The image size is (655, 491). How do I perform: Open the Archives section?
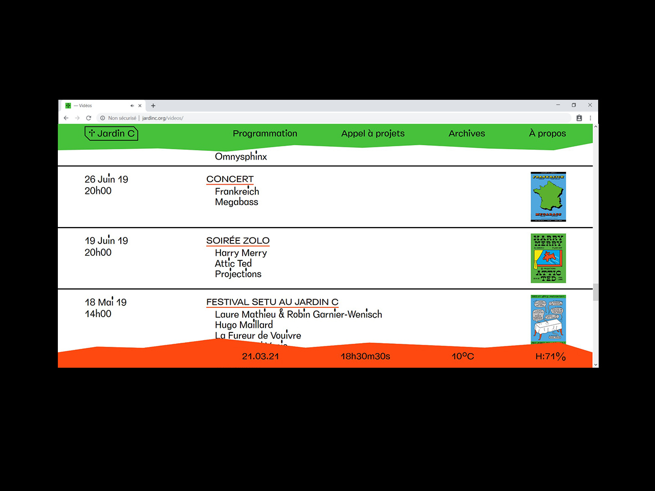pos(467,133)
